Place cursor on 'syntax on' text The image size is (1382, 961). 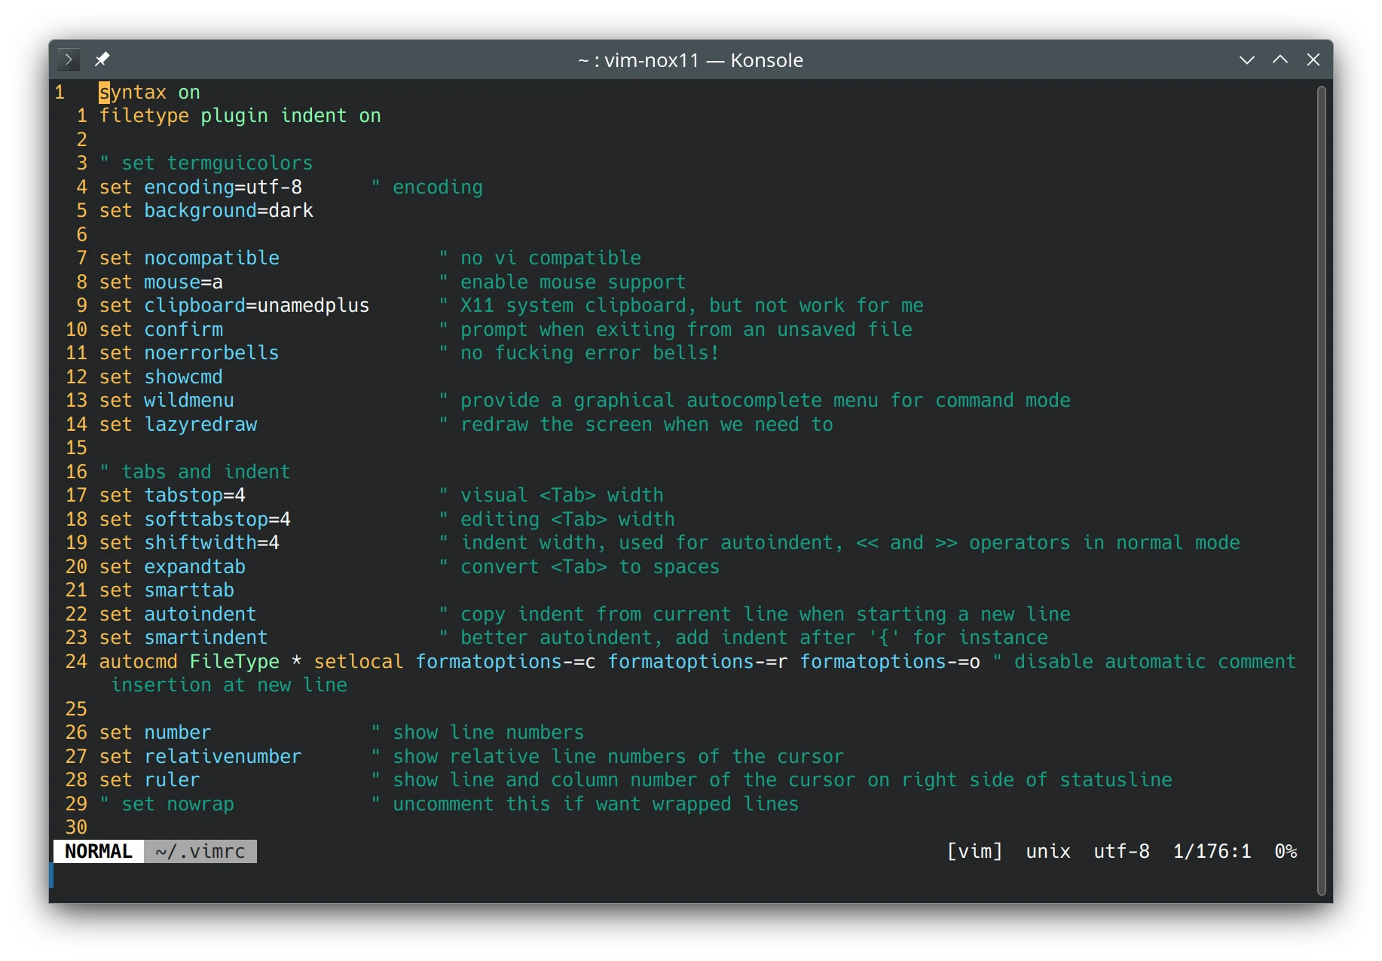click(x=149, y=93)
